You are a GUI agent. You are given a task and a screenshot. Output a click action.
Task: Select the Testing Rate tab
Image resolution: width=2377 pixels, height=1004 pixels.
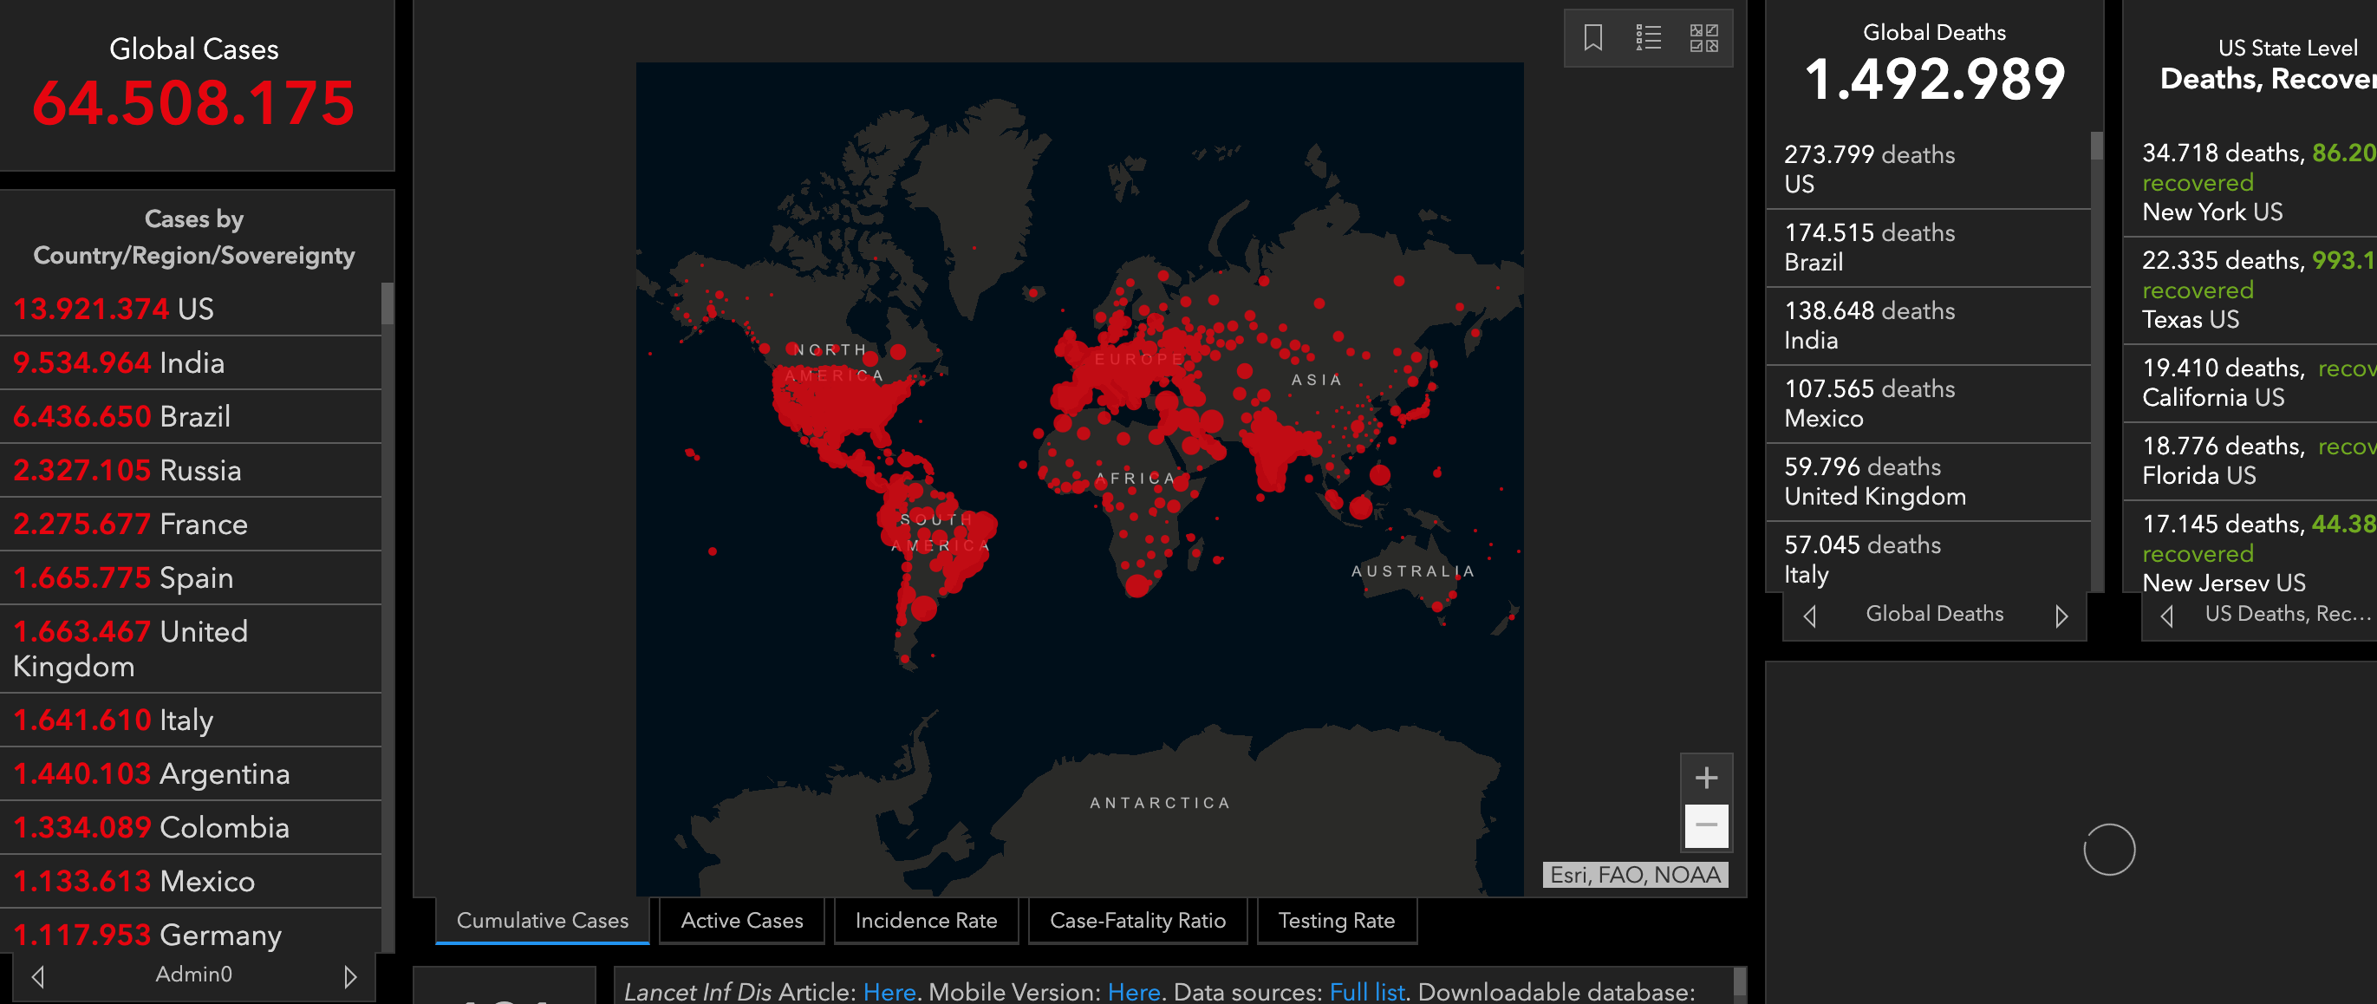[x=1335, y=920]
